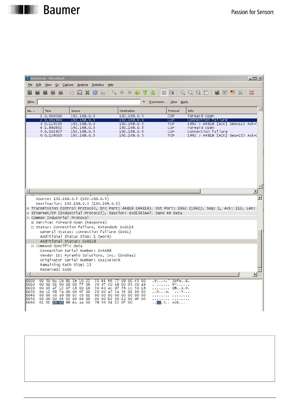This screenshot has height=410, width=283.
Task: Click into the display Filter input field
Action: click(x=88, y=102)
